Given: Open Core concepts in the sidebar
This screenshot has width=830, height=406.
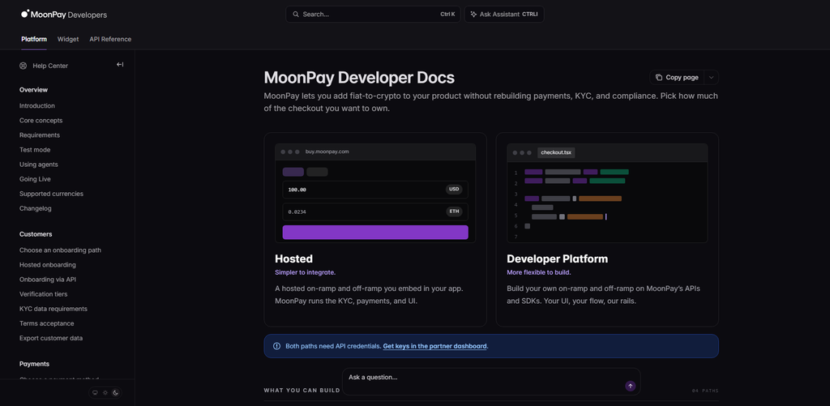Looking at the screenshot, I should (x=41, y=121).
